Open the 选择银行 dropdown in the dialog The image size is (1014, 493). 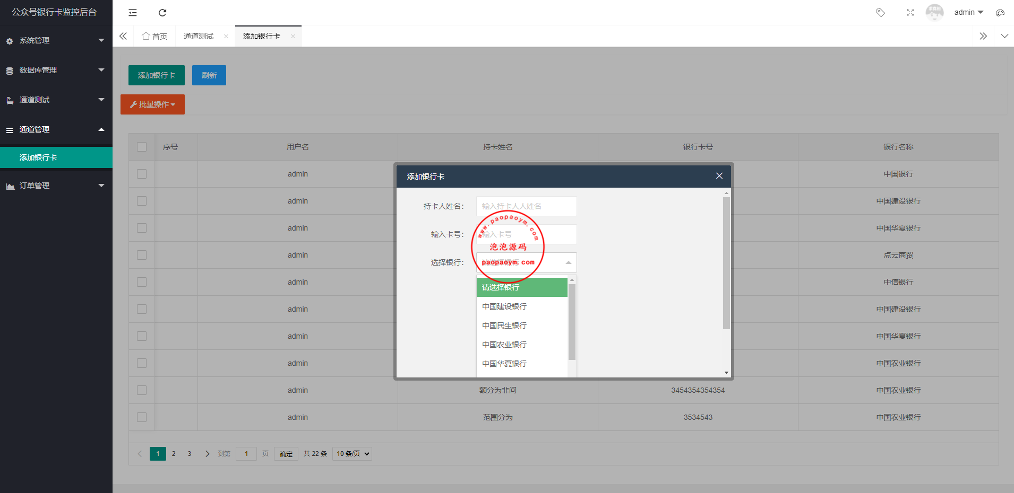[526, 262]
